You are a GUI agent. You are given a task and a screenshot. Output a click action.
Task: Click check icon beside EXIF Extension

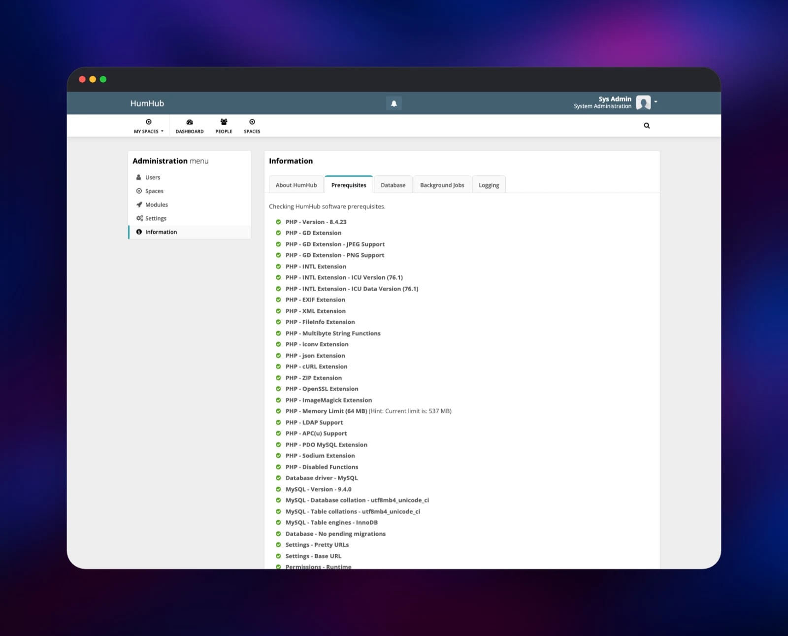pos(278,300)
